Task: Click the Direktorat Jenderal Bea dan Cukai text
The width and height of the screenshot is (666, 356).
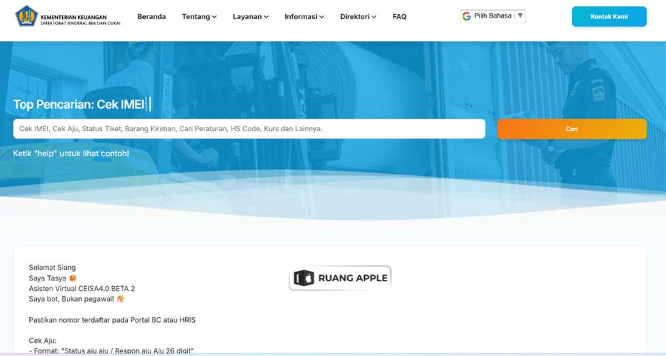Action: tap(80, 22)
